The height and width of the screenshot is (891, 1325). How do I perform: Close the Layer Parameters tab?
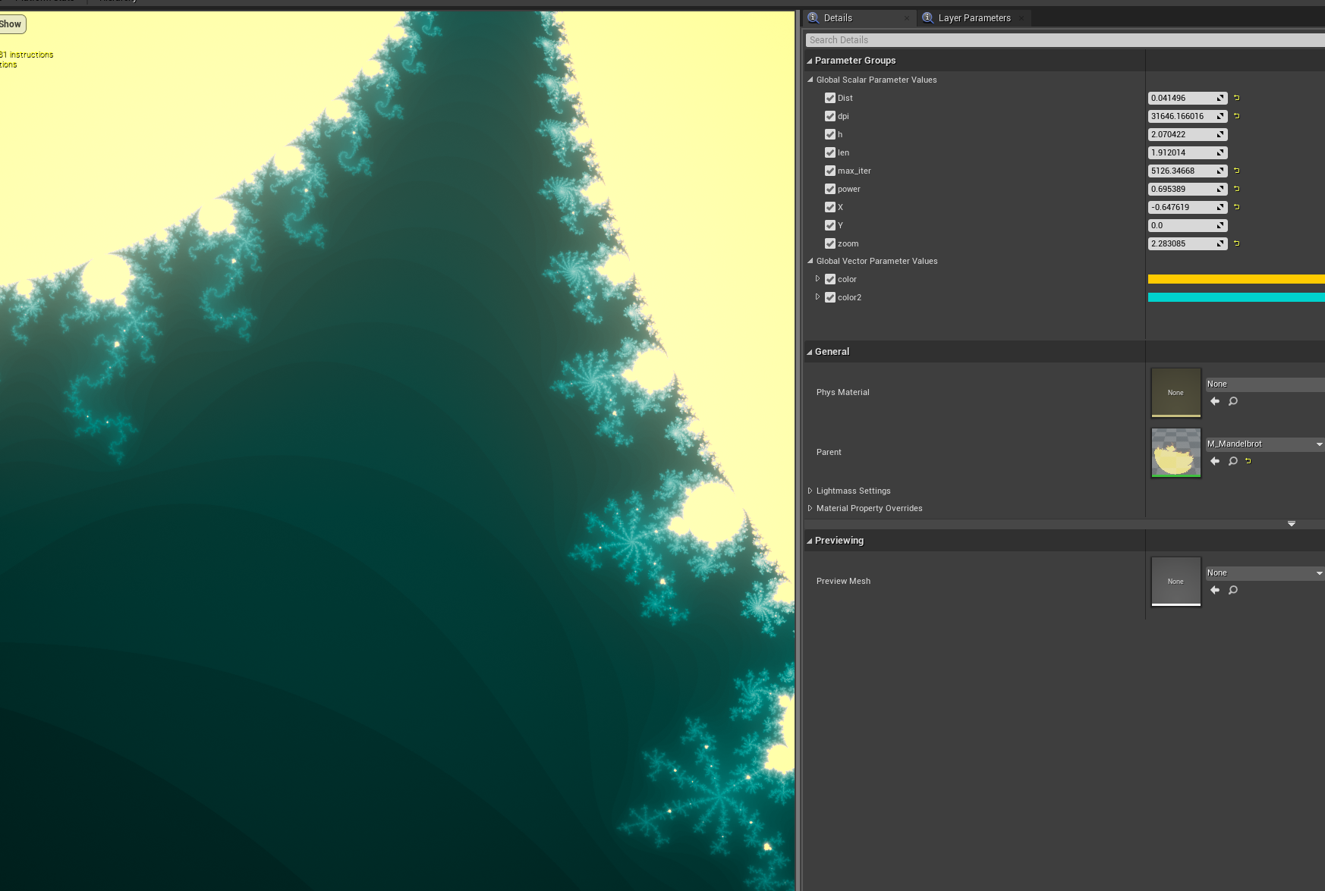pyautogui.click(x=1021, y=18)
